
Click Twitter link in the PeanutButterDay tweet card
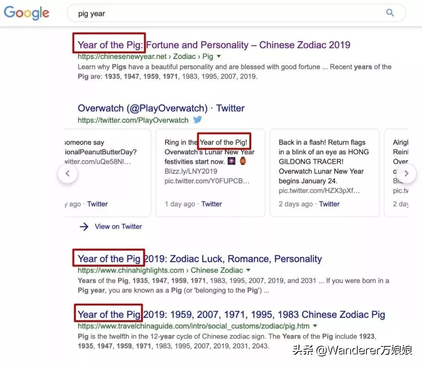pyautogui.click(x=97, y=204)
